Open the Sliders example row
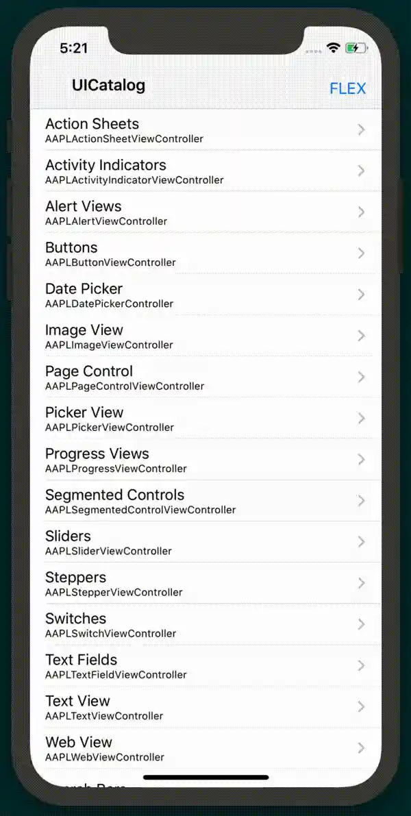The height and width of the screenshot is (816, 411). click(x=206, y=542)
